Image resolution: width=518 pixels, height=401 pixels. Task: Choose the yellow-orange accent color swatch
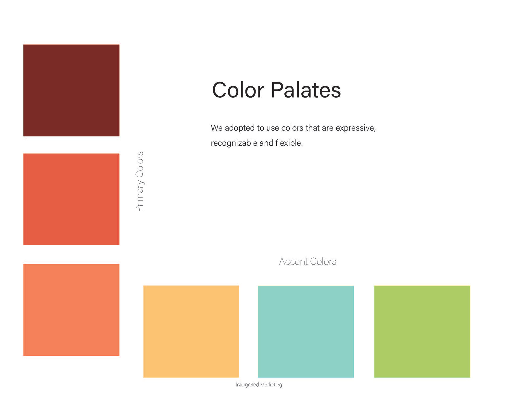191,331
